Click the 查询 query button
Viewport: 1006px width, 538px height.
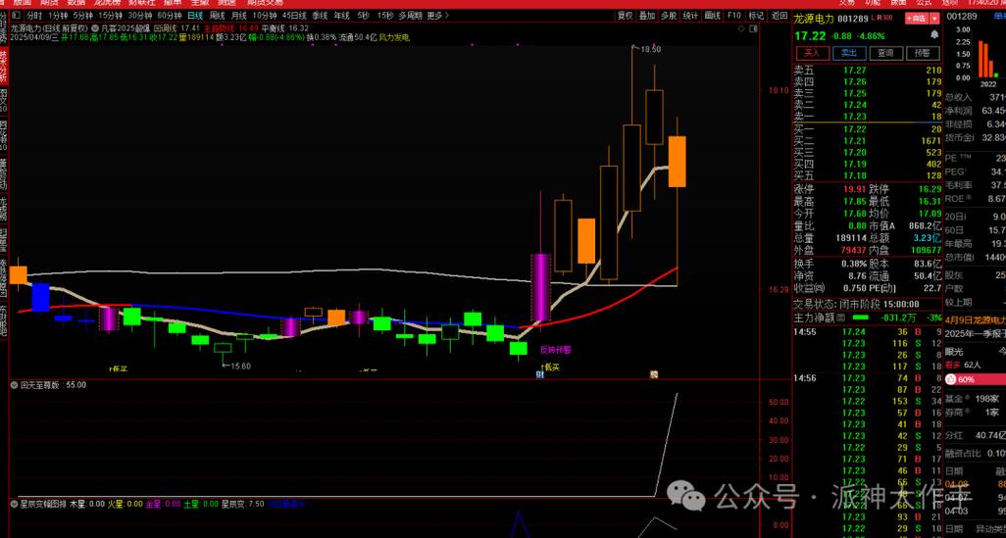tap(885, 53)
